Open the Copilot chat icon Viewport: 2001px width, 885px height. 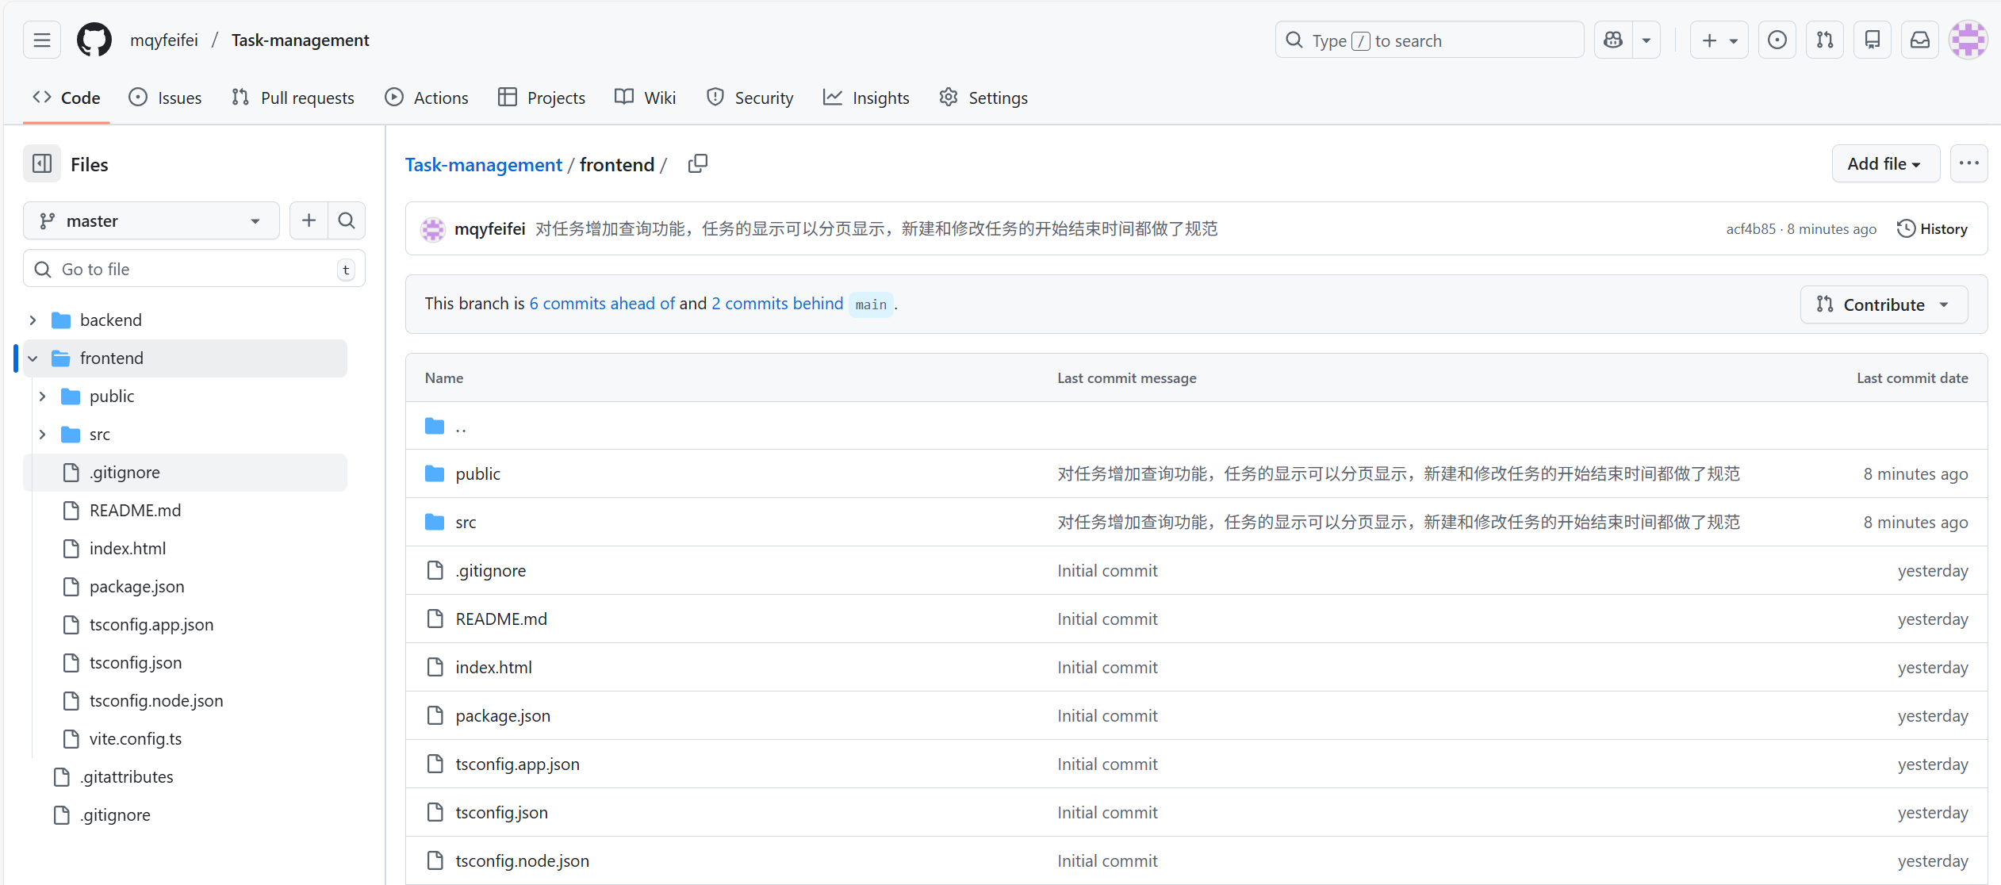1613,40
